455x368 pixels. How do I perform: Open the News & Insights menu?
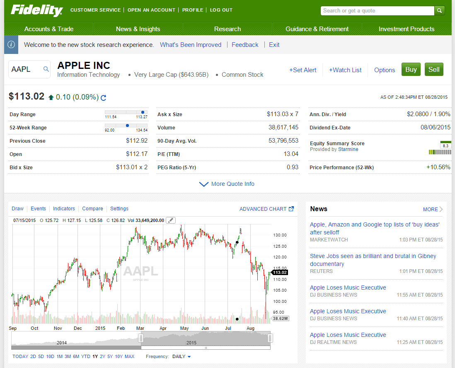click(x=138, y=29)
